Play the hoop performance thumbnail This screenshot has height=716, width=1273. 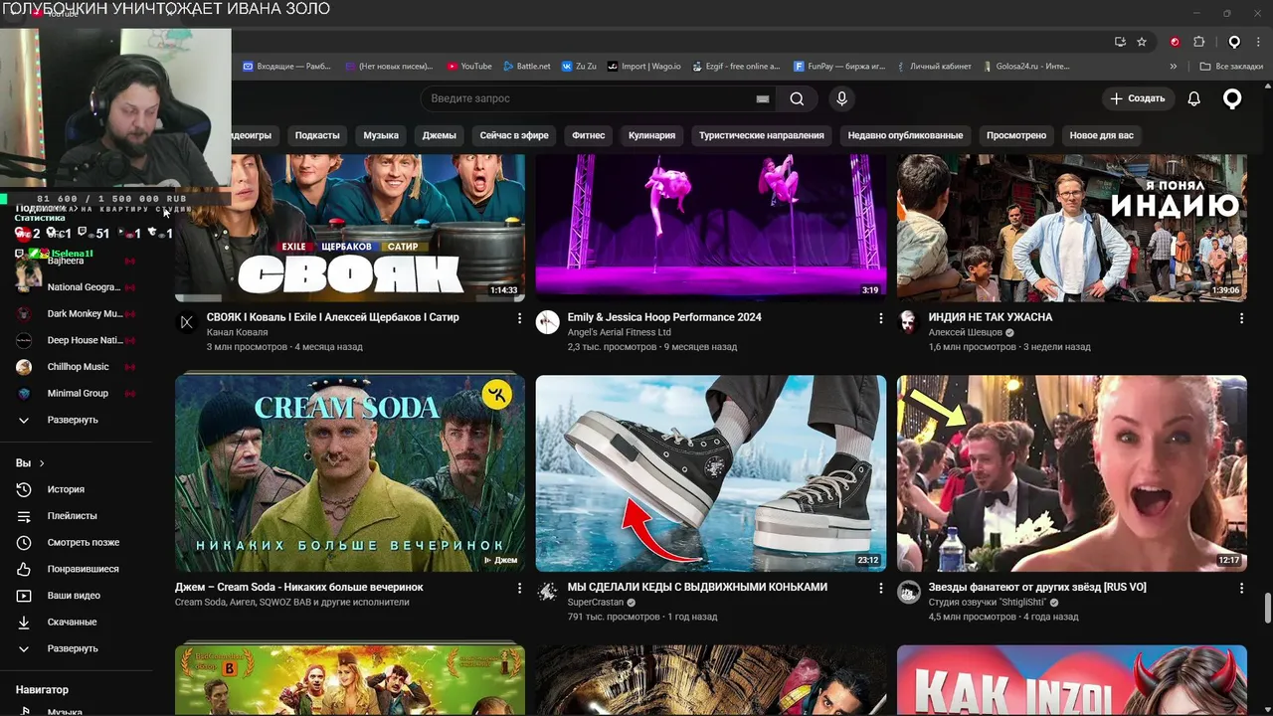711,228
